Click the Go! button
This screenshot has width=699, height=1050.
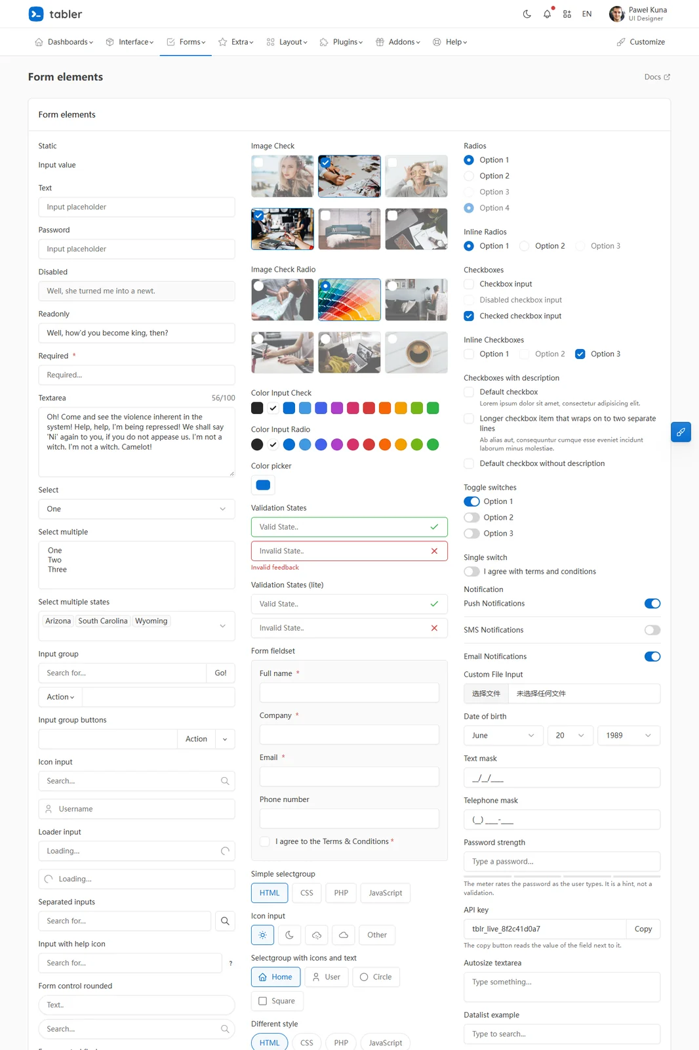tap(220, 673)
